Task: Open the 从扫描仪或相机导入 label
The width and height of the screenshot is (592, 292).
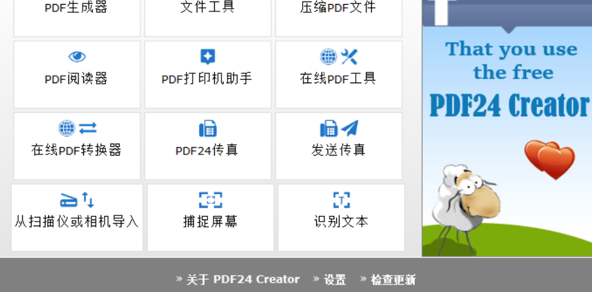Action: click(77, 222)
